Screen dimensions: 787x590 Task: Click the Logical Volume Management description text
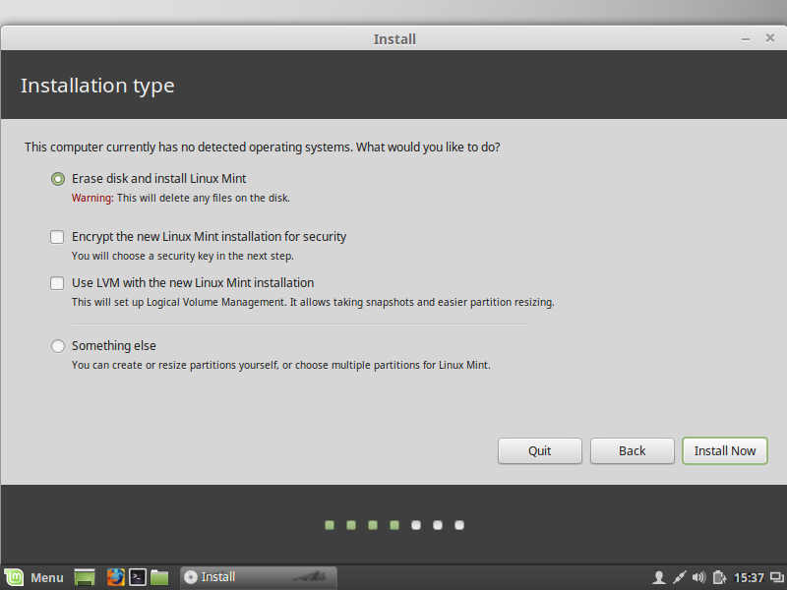[313, 303]
